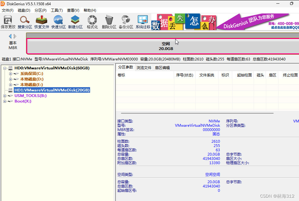Click the 系统保留(C:) partition icon
This screenshot has height=201, width=299.
click(16, 74)
